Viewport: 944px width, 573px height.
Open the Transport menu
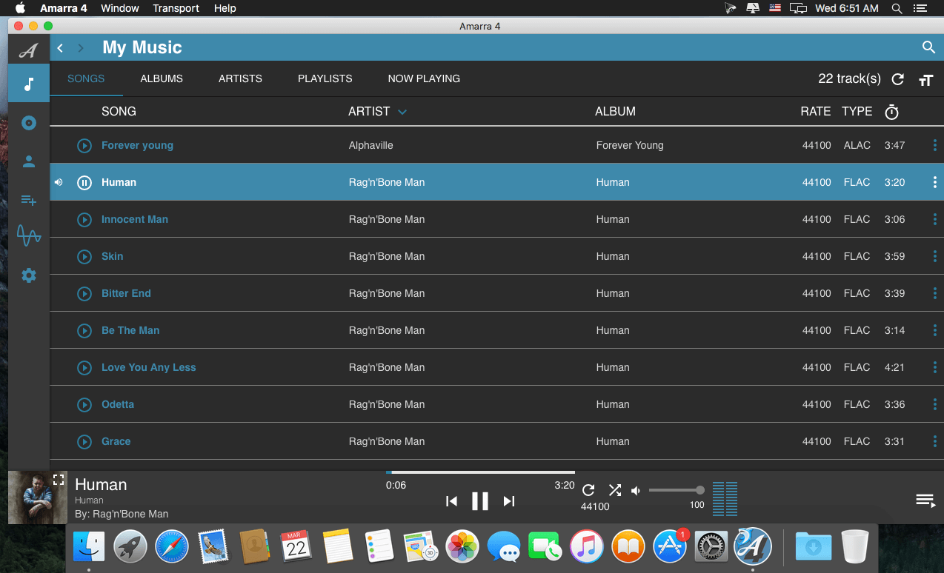click(176, 8)
